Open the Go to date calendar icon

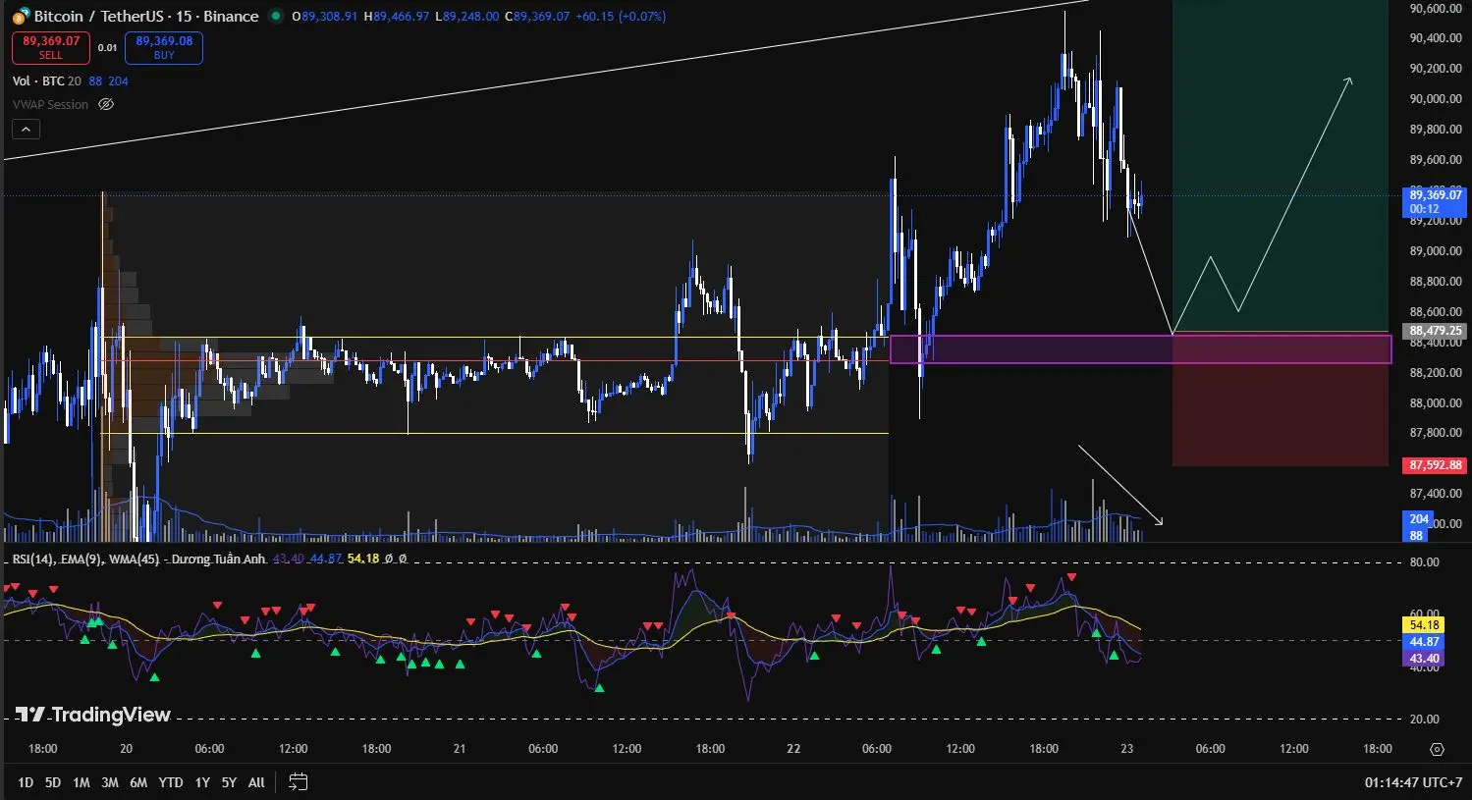pyautogui.click(x=299, y=782)
